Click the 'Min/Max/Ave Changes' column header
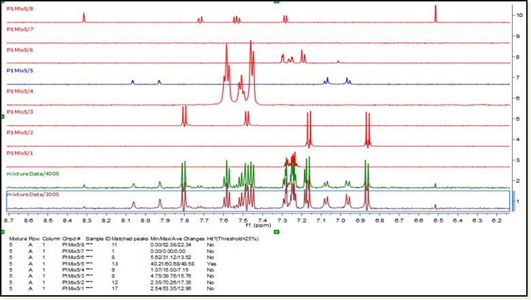 (176, 239)
